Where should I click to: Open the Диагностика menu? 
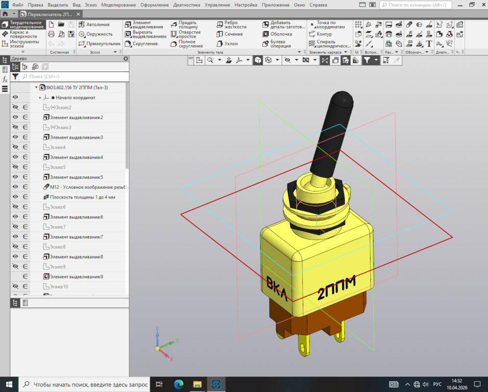click(186, 5)
